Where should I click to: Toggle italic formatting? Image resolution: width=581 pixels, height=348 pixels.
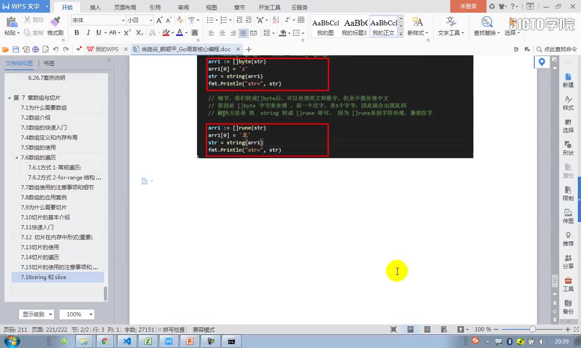click(x=88, y=33)
